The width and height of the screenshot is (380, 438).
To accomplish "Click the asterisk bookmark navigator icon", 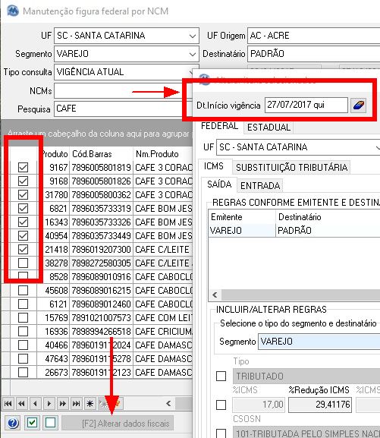I will (90, 404).
